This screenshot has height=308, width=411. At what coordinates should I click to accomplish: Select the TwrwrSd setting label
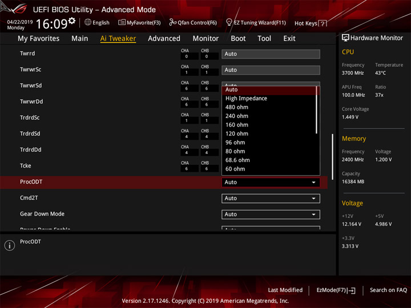click(31, 86)
